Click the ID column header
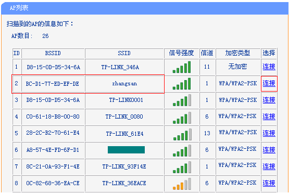 tap(17, 53)
